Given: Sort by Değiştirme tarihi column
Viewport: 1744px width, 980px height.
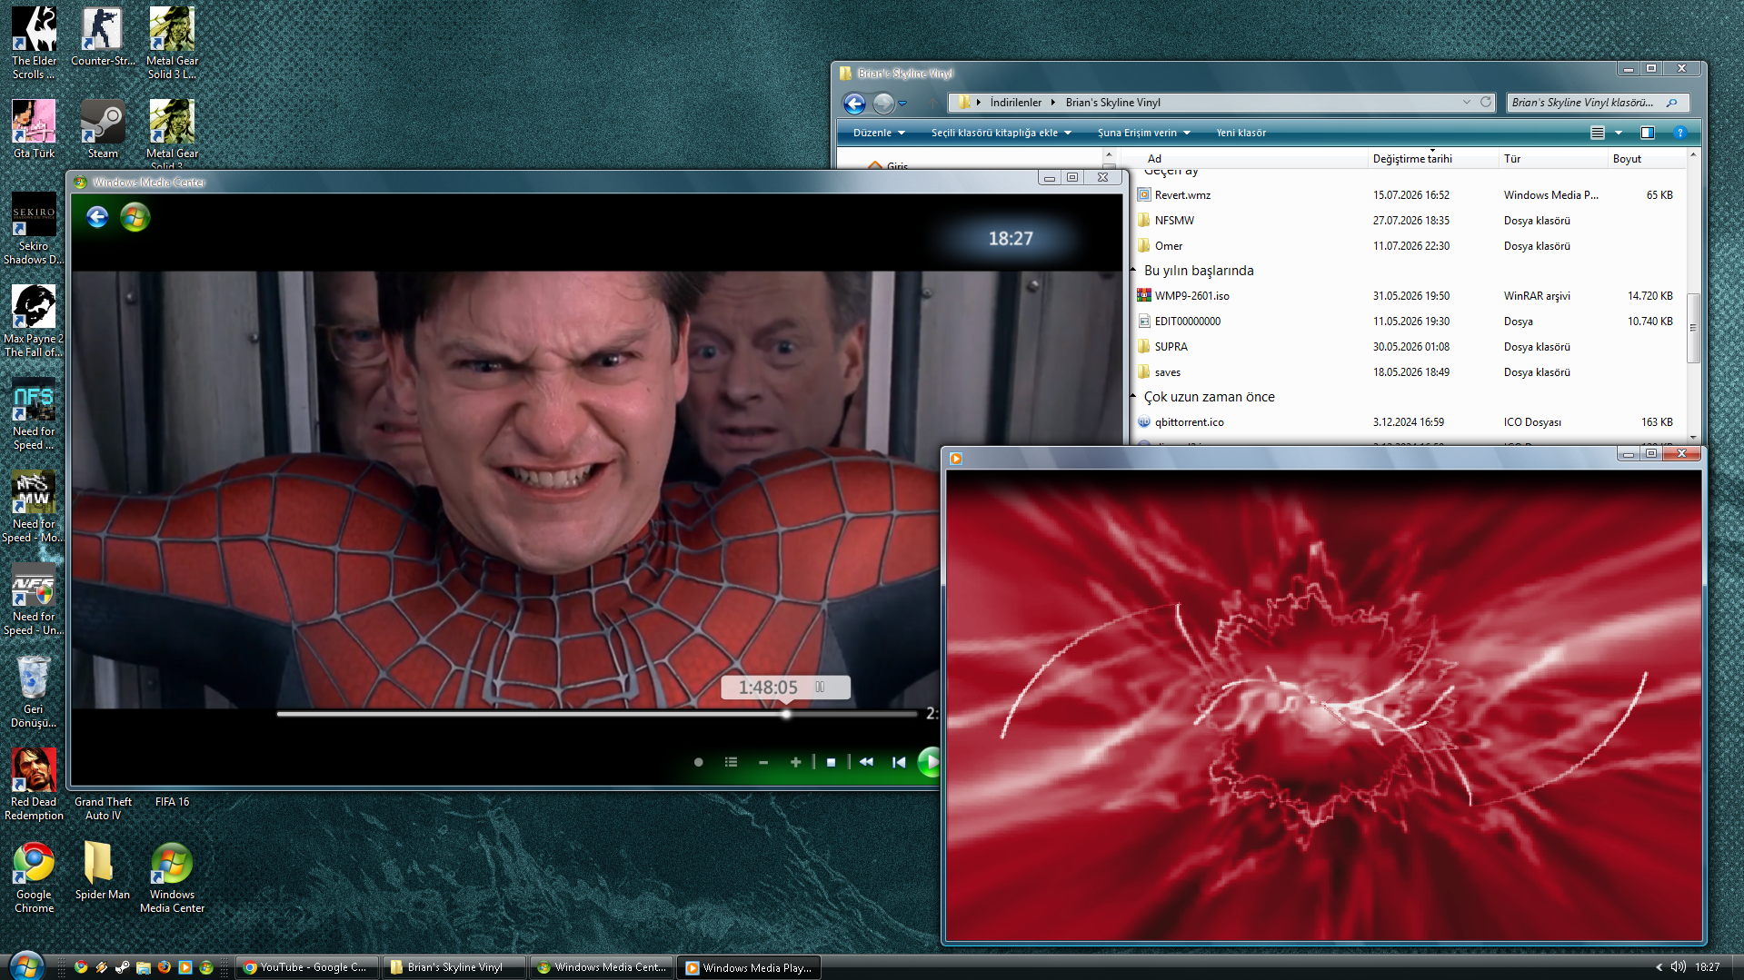Looking at the screenshot, I should (1433, 159).
